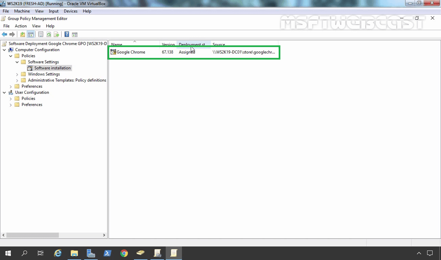
Task: Open Server Manager from taskbar
Action: pyautogui.click(x=91, y=253)
